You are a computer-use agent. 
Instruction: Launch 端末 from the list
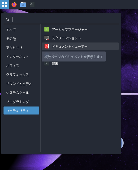pos(80,63)
